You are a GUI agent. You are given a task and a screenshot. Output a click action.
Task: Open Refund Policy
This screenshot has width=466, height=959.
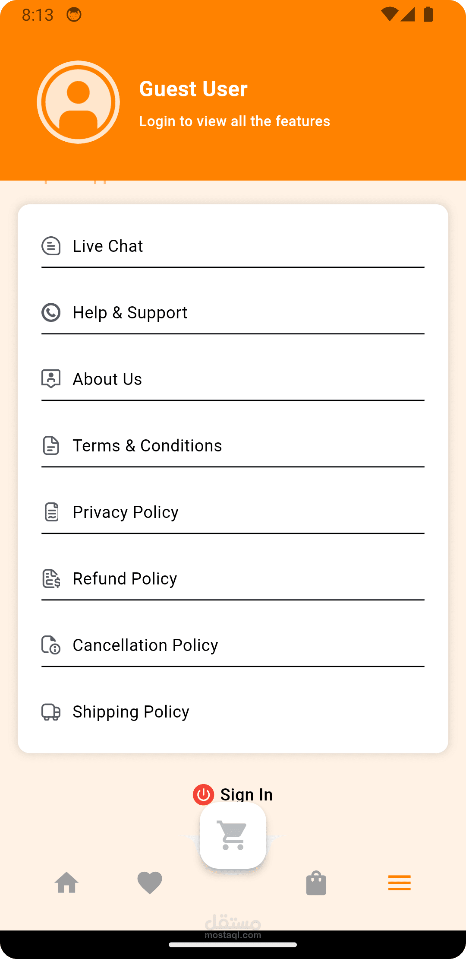pyautogui.click(x=125, y=579)
